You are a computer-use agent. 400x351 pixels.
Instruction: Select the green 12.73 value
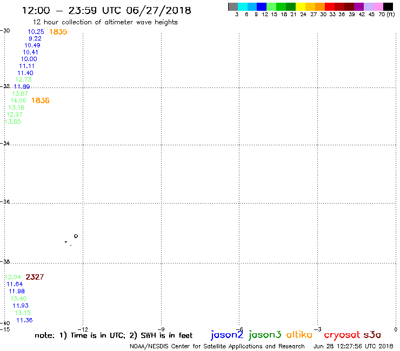pos(23,79)
